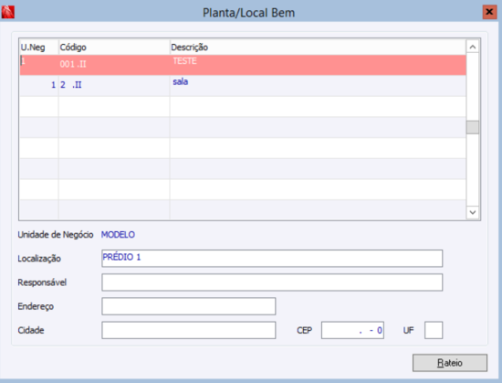Close the Planta/Local Bem window
This screenshot has width=502, height=383.
pyautogui.click(x=489, y=12)
